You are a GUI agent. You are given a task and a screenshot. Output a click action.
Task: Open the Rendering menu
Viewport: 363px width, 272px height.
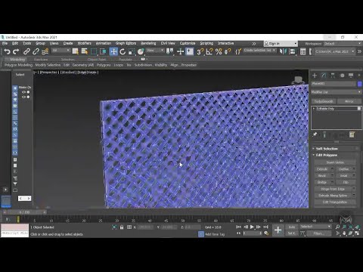tap(148, 43)
